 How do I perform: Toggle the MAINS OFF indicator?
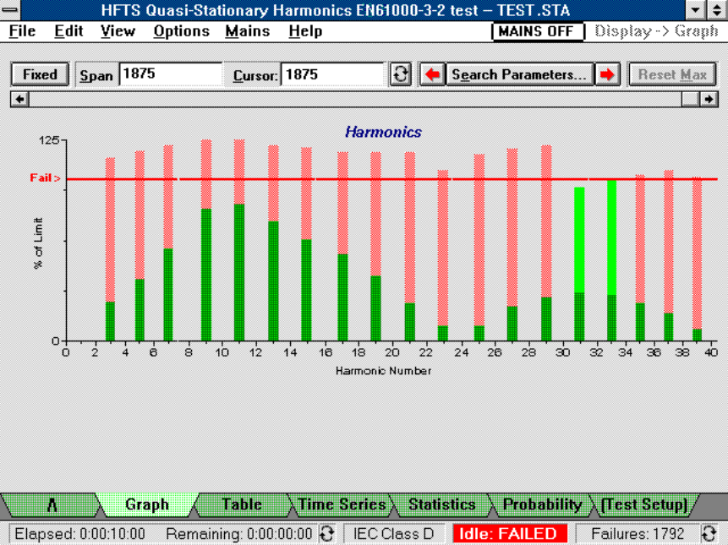[x=538, y=31]
